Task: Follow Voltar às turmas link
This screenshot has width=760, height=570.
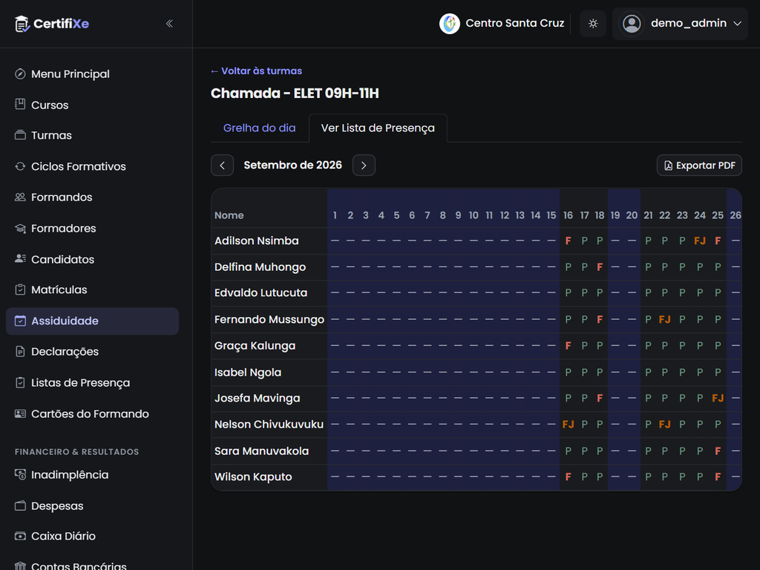Action: tap(256, 71)
